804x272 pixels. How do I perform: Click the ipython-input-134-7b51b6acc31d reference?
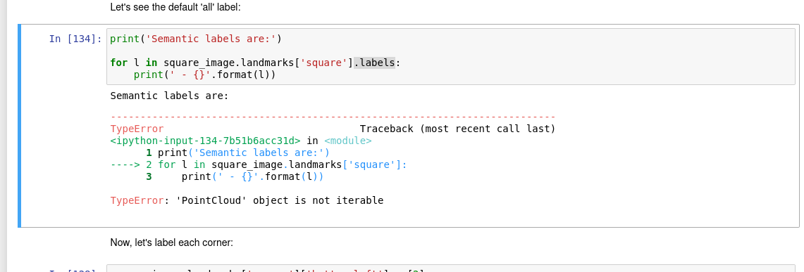(205, 141)
